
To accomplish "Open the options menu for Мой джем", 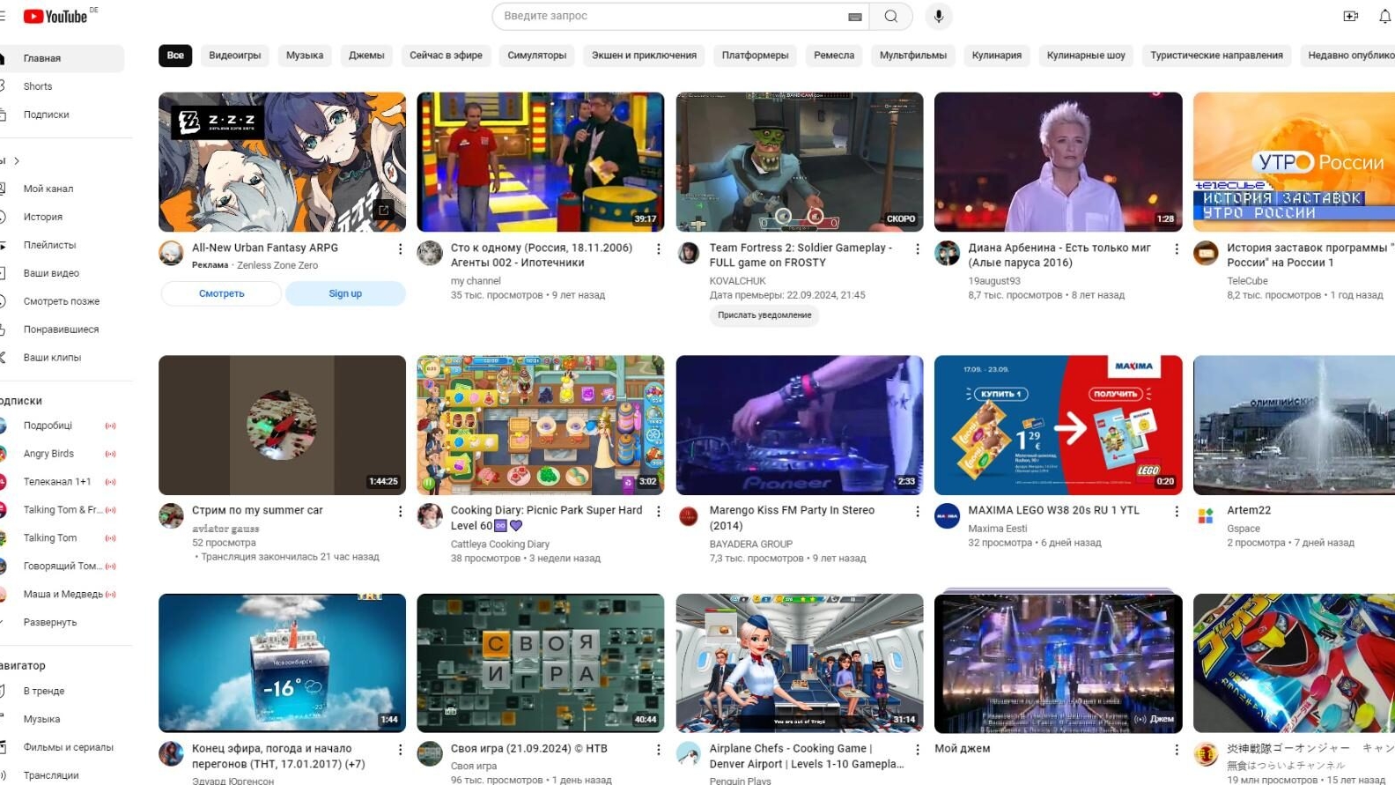I will point(1177,750).
